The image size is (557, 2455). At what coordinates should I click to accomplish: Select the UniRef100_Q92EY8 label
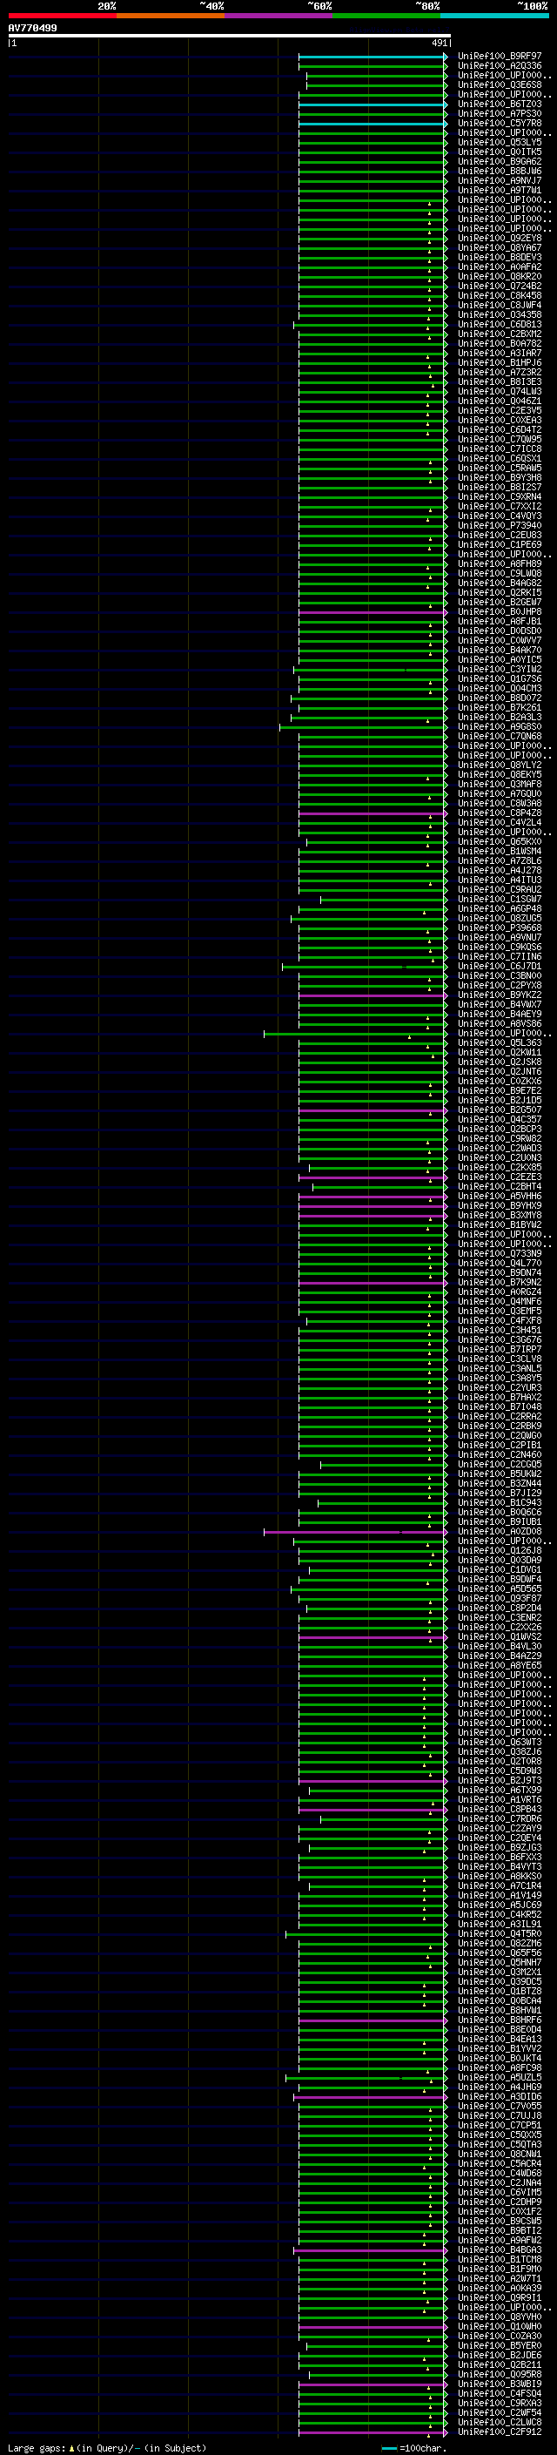coord(499,239)
